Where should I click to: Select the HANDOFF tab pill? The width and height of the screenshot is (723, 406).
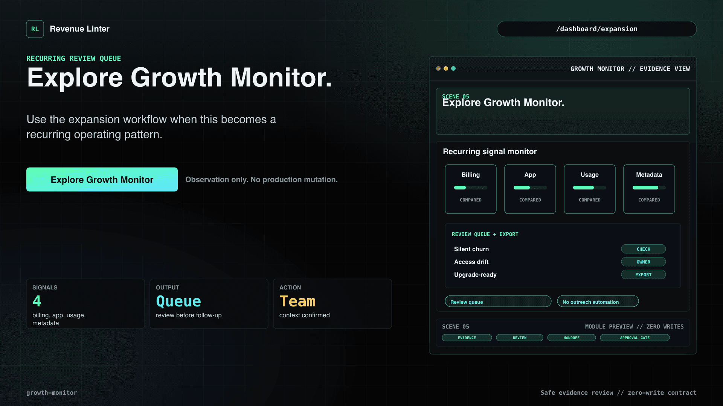tap(571, 338)
